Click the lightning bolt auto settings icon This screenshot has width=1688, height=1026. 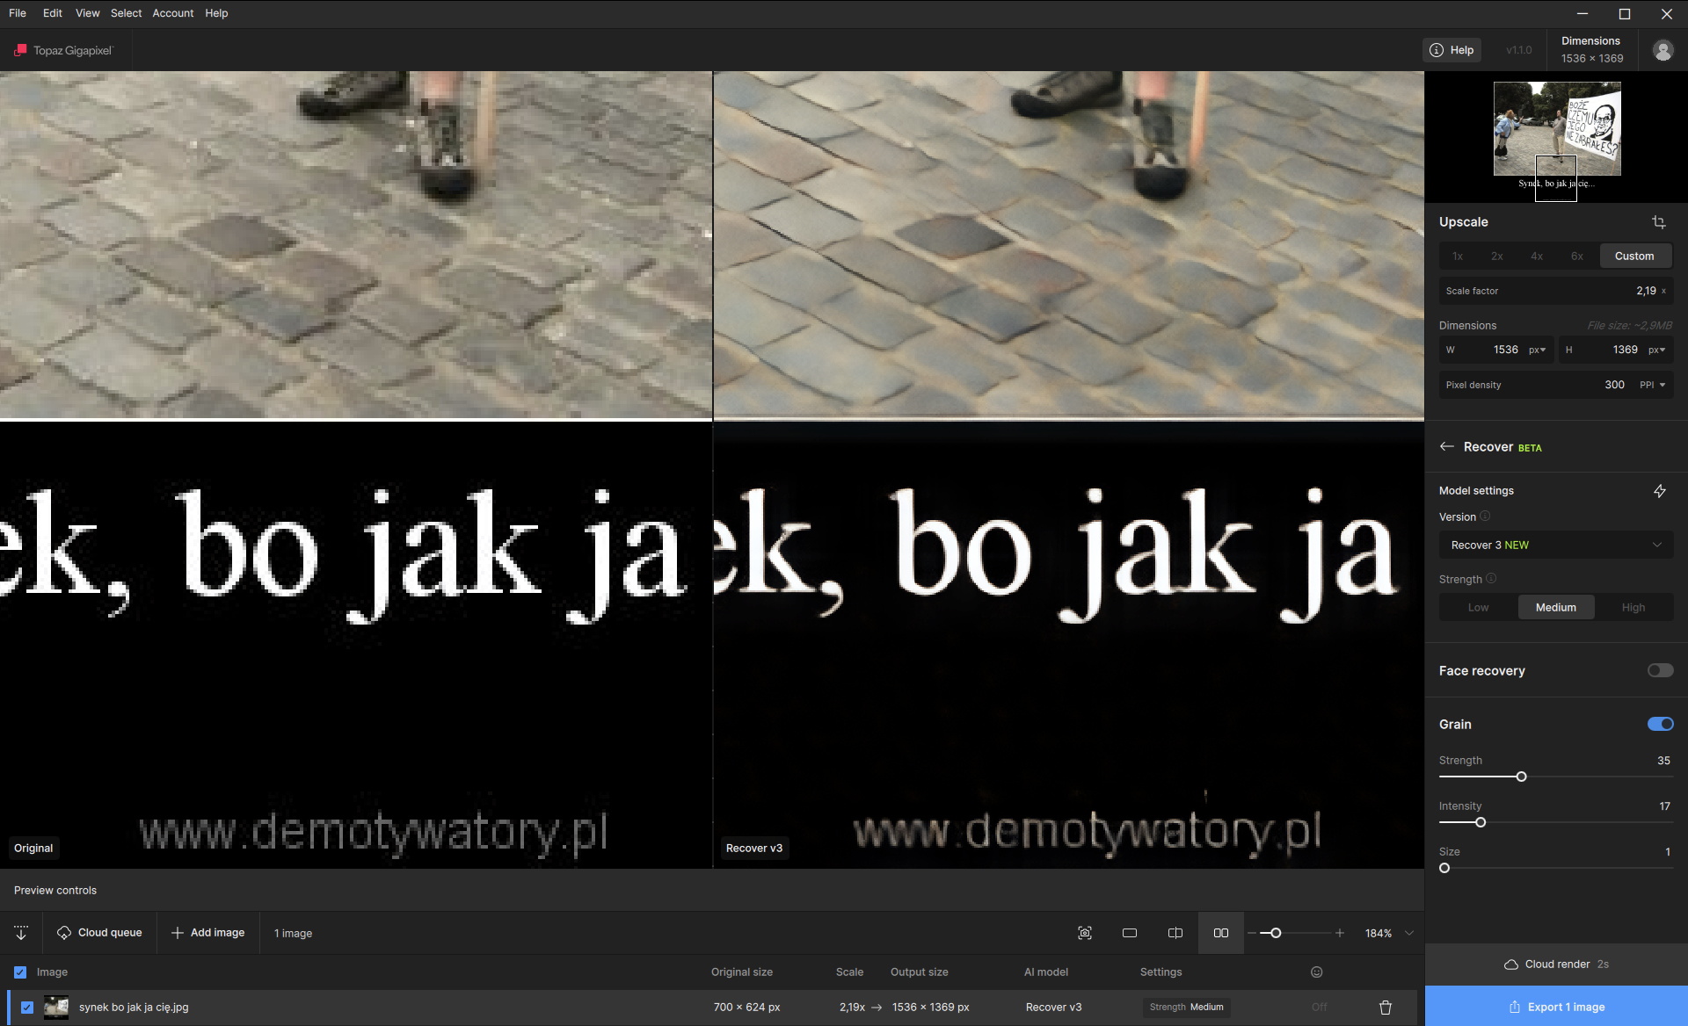pos(1659,491)
